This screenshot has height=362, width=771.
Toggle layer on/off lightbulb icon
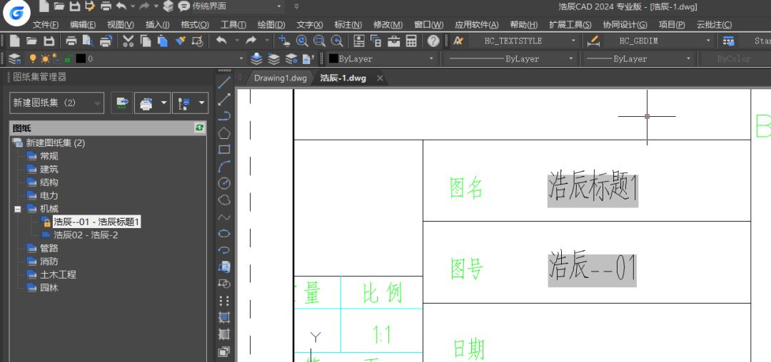tap(32, 59)
